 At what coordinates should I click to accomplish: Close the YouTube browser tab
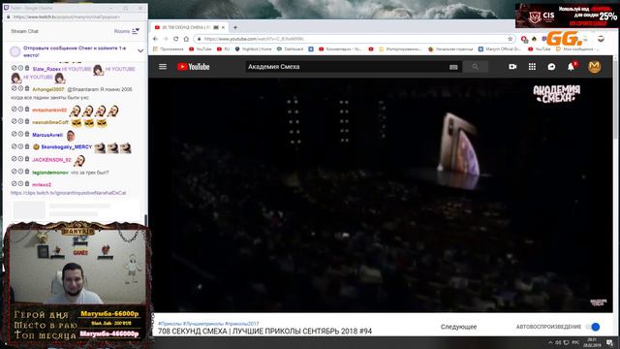pyautogui.click(x=223, y=27)
